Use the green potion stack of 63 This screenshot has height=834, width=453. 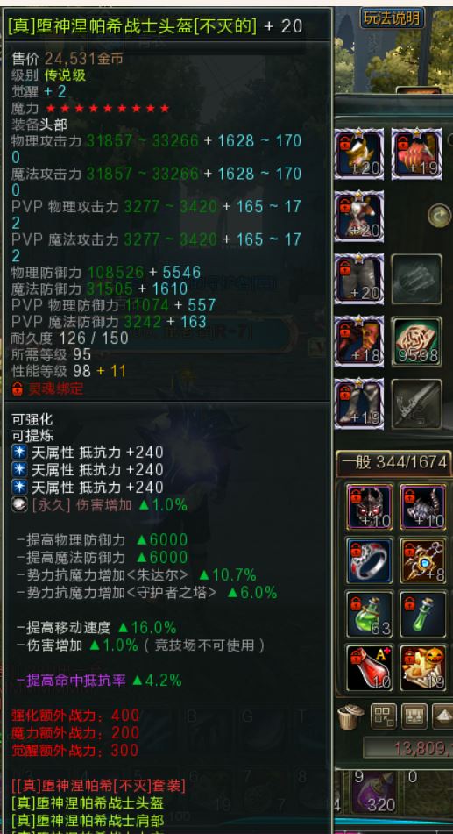point(370,614)
